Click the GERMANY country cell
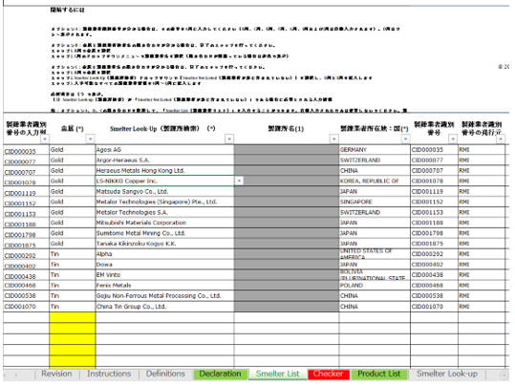515x386 pixels. tap(375, 150)
